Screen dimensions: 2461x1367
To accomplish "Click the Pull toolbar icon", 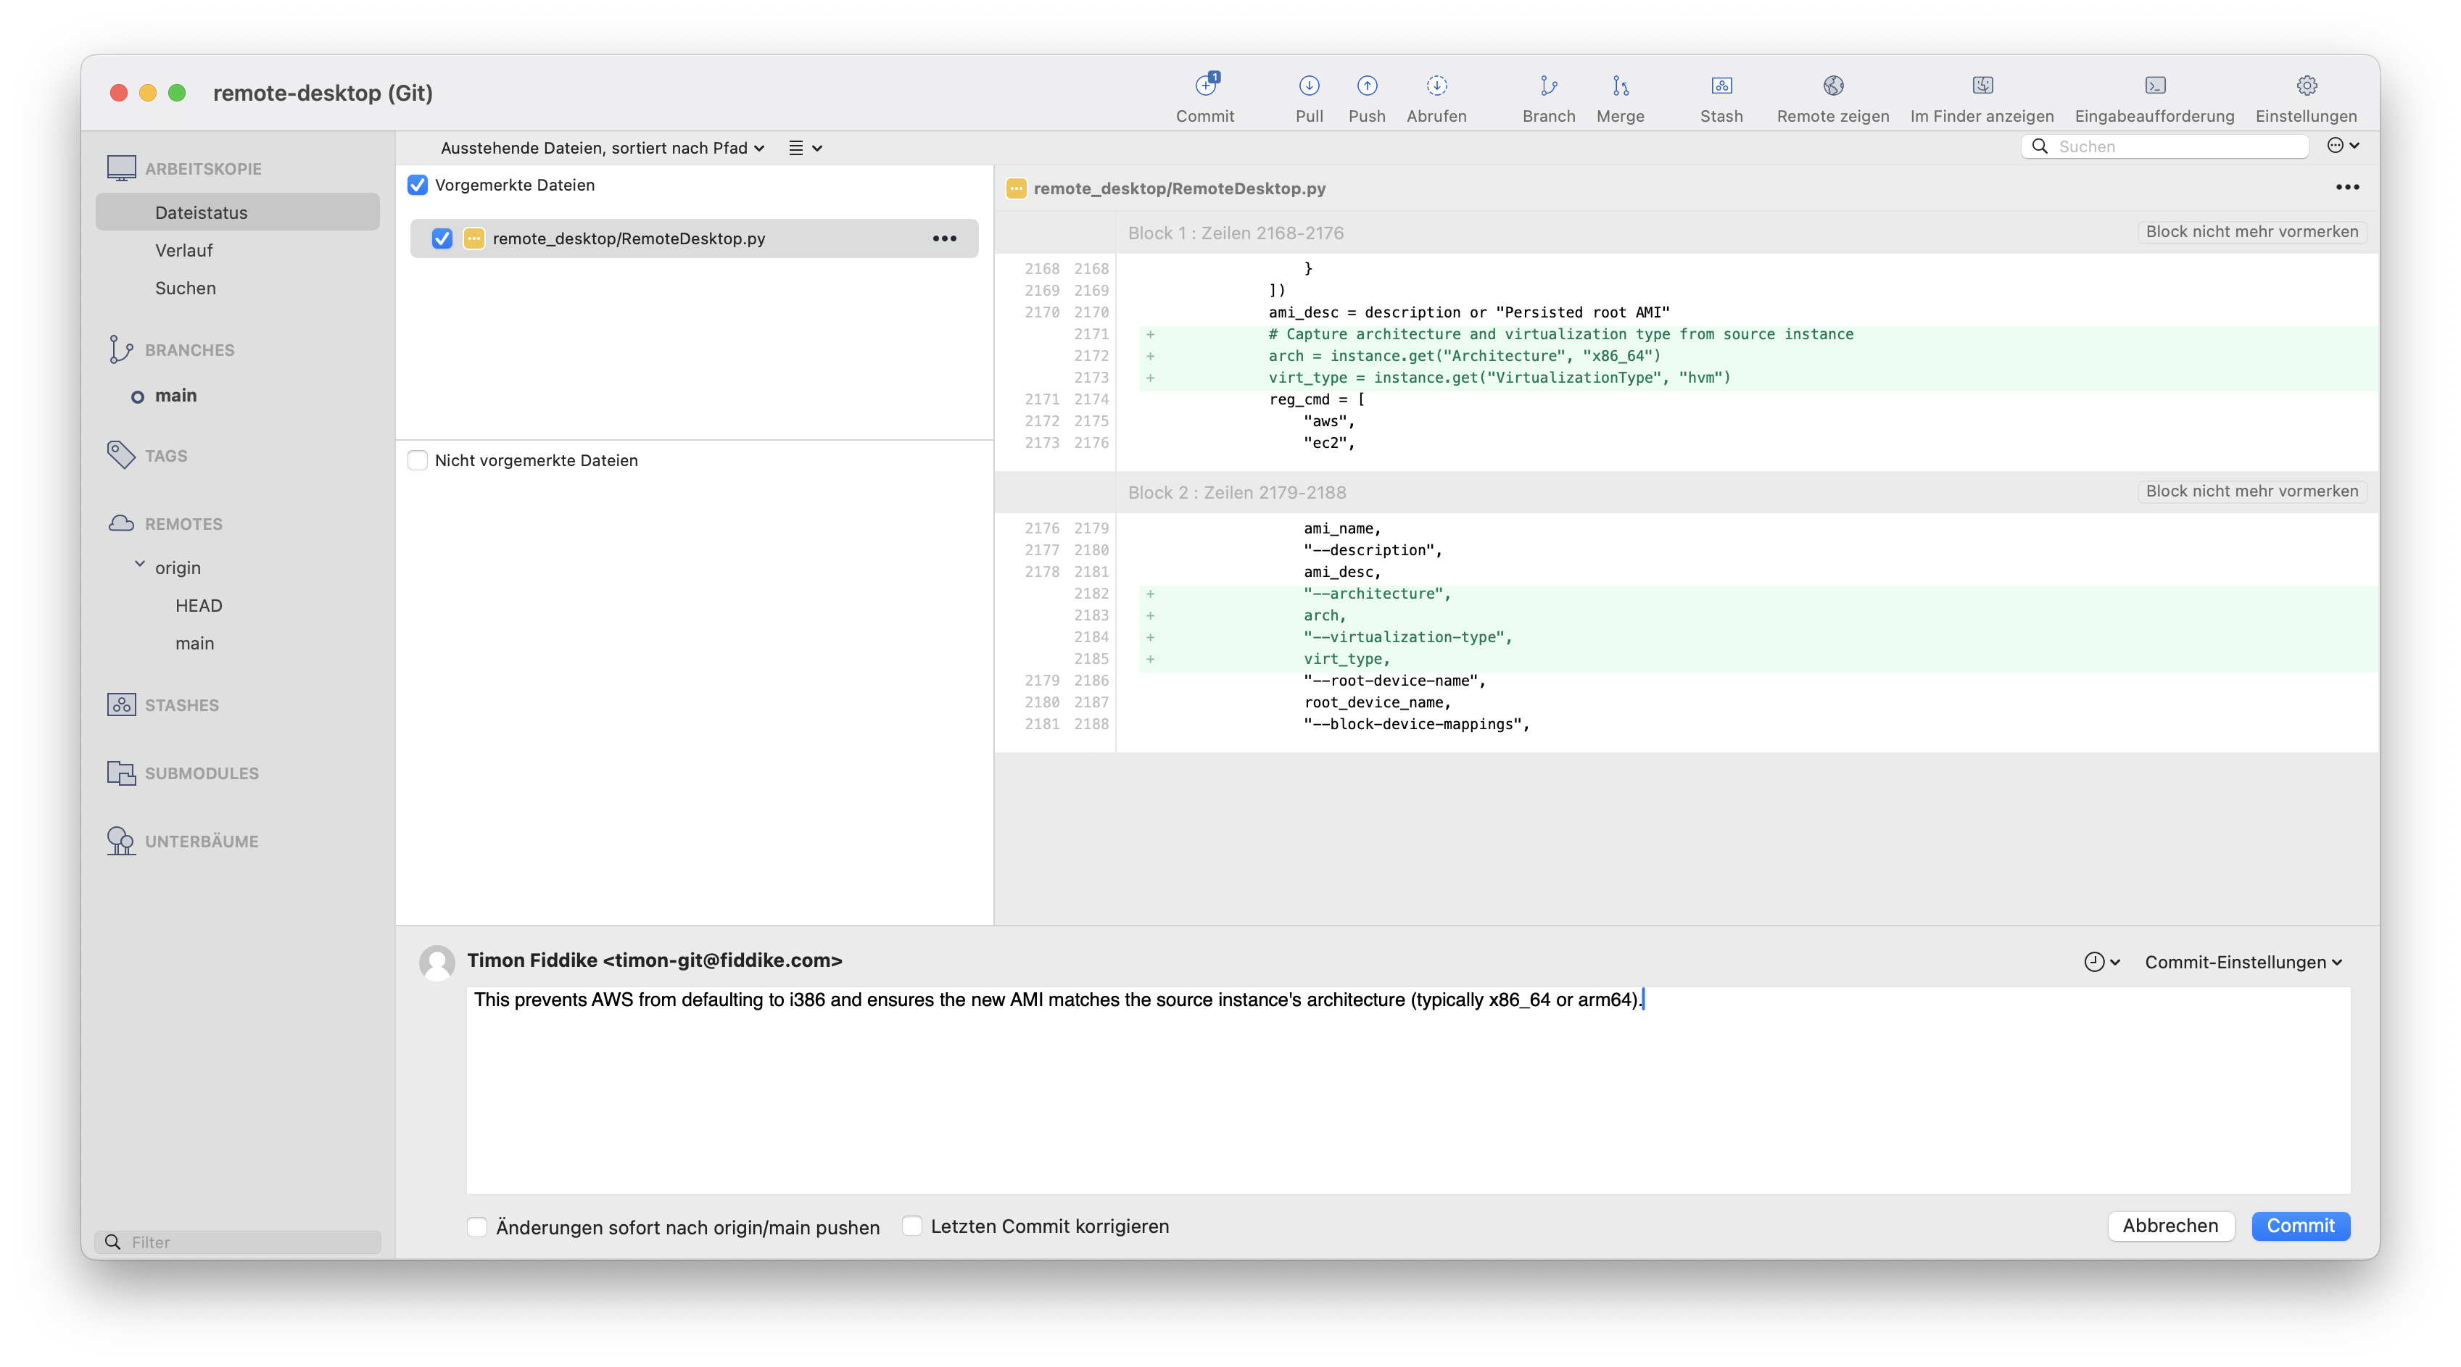I will pyautogui.click(x=1309, y=87).
